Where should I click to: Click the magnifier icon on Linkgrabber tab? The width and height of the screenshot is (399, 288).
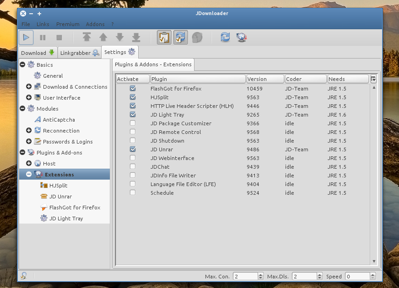[x=96, y=53]
